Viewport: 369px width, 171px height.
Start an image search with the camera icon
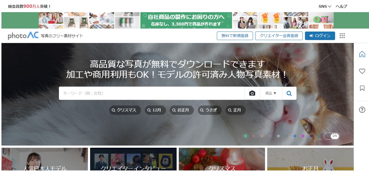pyautogui.click(x=253, y=93)
